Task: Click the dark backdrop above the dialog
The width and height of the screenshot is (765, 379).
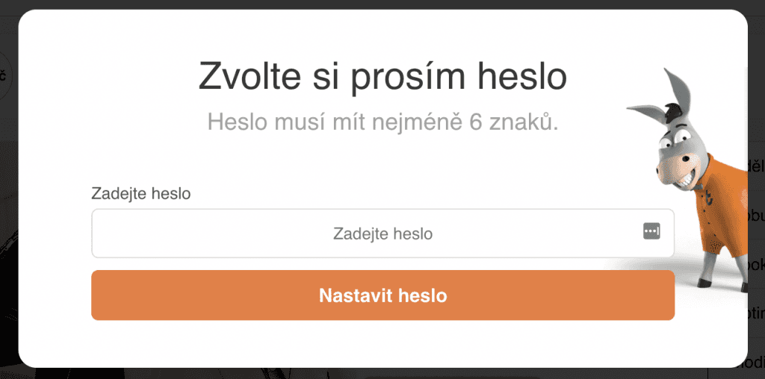Action: tap(382, 4)
